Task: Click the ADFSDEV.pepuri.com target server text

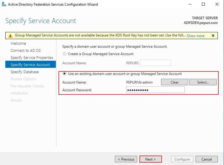Action: click(x=201, y=23)
